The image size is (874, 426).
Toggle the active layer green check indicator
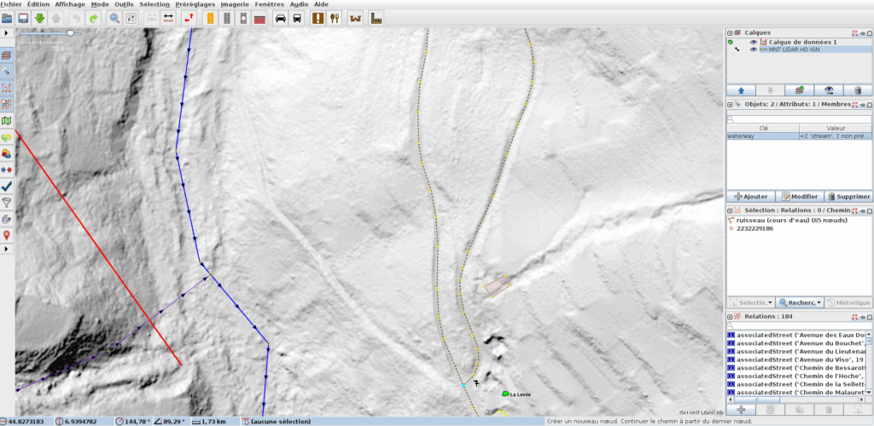point(731,42)
